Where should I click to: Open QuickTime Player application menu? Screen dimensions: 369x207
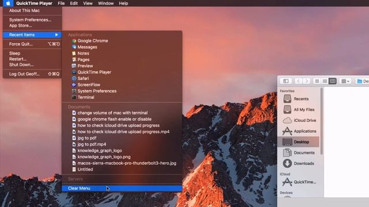click(34, 3)
